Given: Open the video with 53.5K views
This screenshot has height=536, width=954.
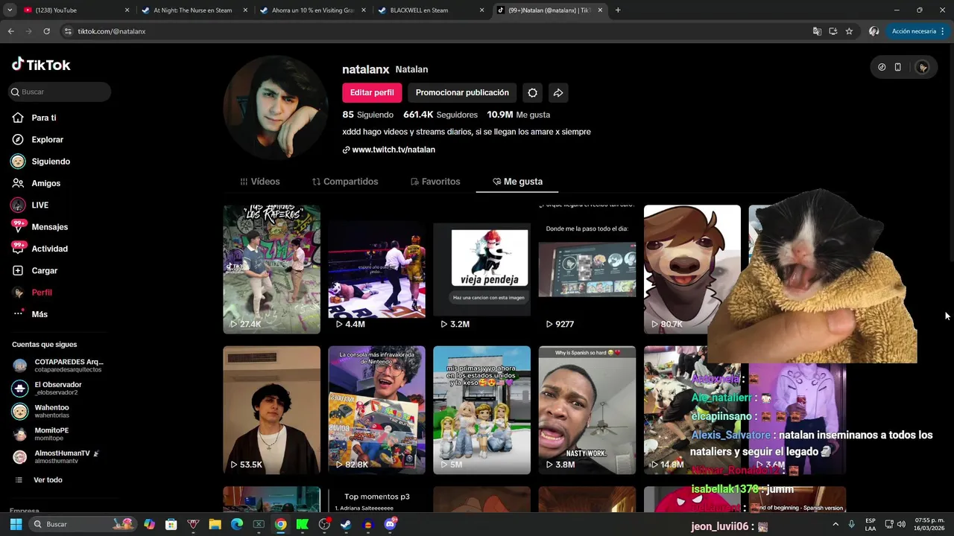Looking at the screenshot, I should (271, 410).
